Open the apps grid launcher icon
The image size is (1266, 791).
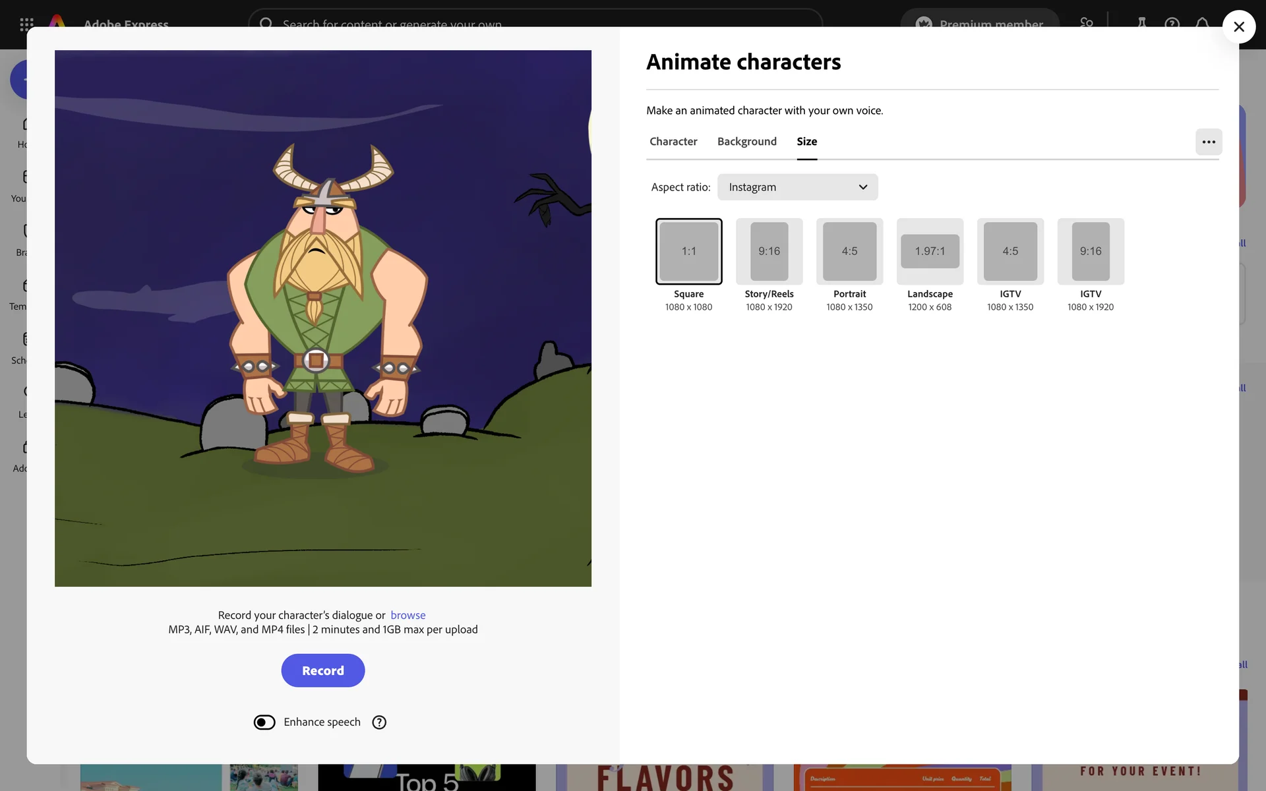pos(27,23)
